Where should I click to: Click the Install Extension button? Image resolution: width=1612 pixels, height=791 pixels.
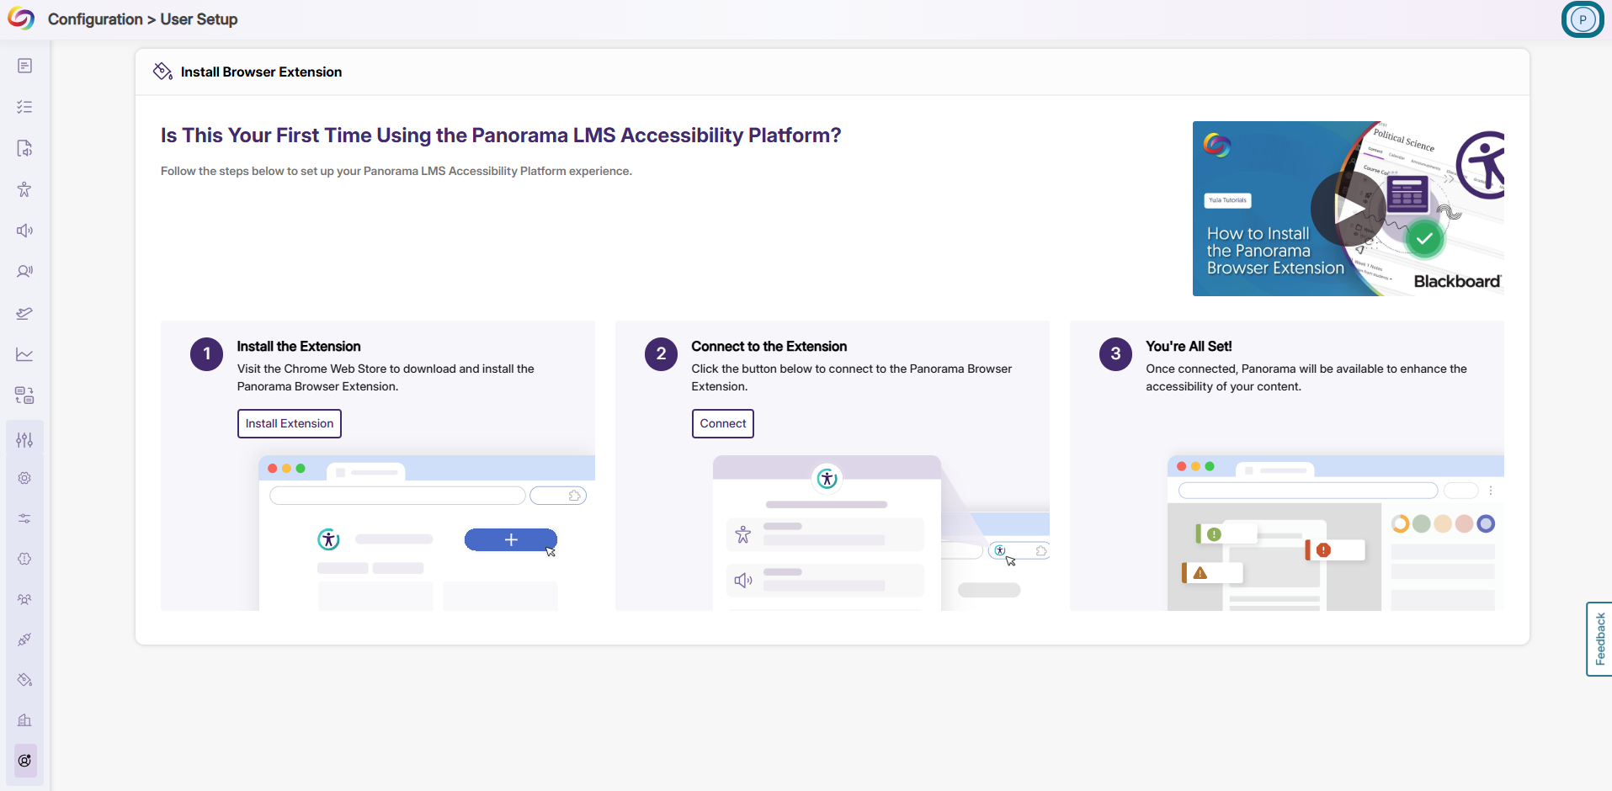point(290,423)
